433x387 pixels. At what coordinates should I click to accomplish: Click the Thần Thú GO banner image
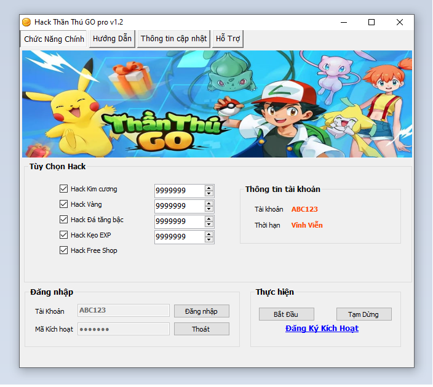coord(217,104)
